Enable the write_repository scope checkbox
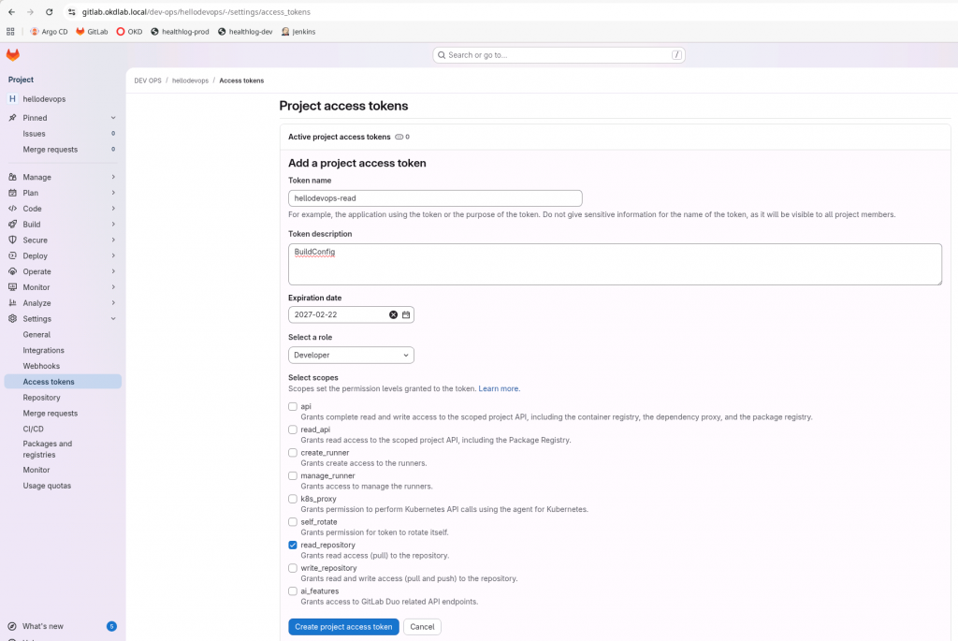Image resolution: width=958 pixels, height=641 pixels. (293, 568)
